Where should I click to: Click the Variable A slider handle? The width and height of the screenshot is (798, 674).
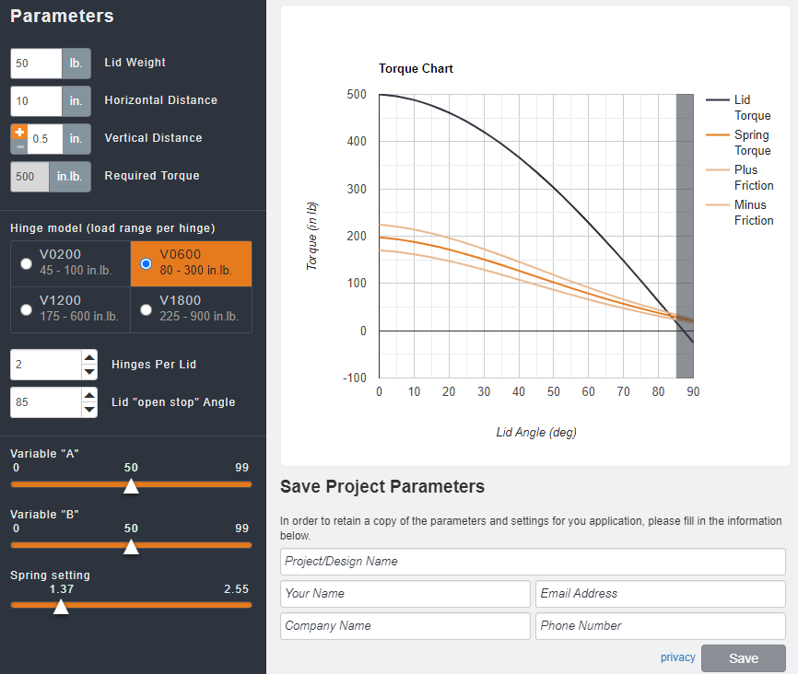[x=131, y=486]
